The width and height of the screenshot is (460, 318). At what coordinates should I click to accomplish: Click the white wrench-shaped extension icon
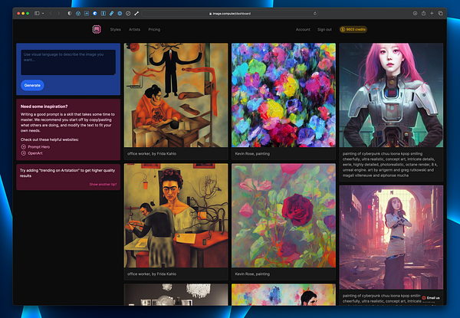coord(136,14)
